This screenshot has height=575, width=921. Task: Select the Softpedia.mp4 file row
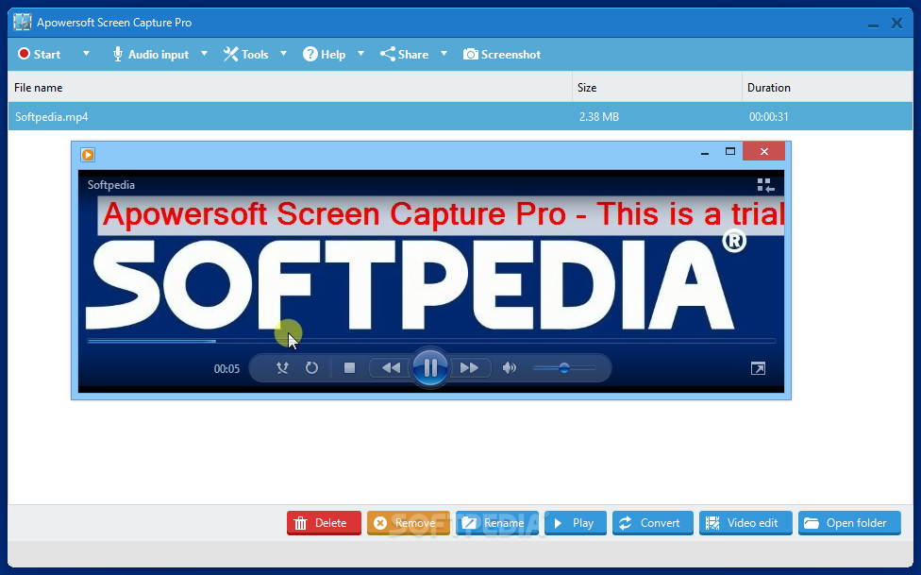coord(460,116)
